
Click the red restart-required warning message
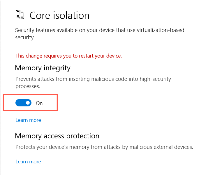(x=68, y=56)
